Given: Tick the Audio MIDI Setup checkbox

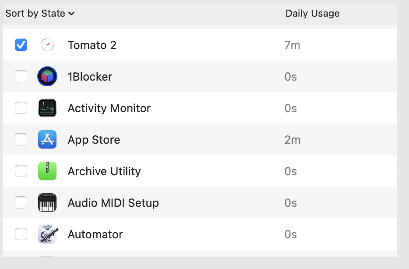Looking at the screenshot, I should tap(21, 203).
